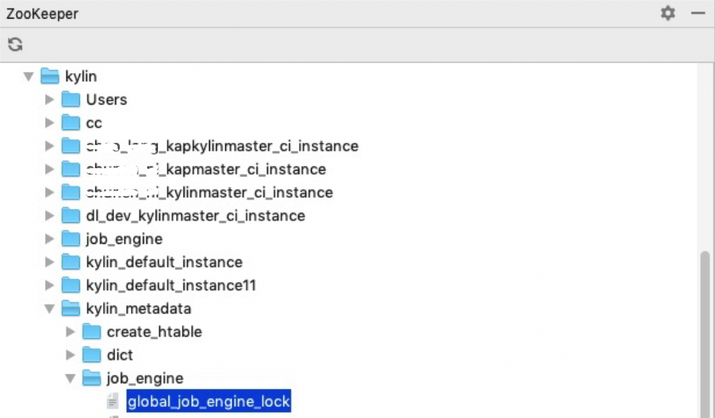Select the top-level job_engine folder label

(124, 239)
